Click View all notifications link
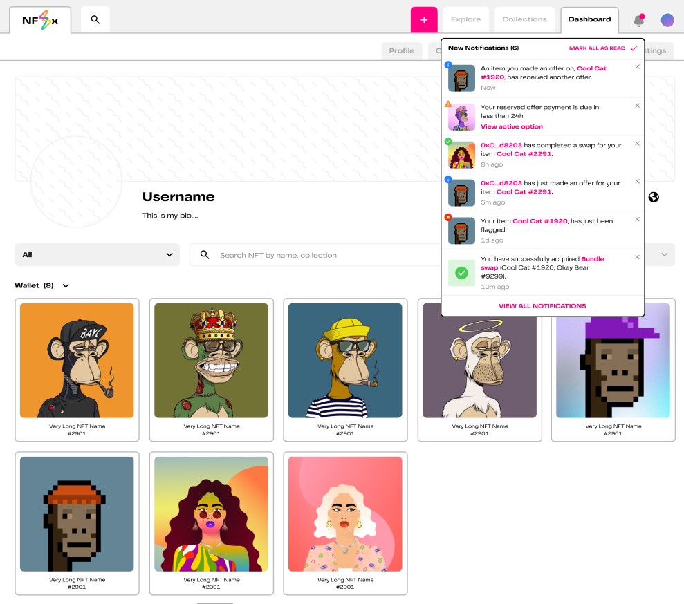The image size is (684, 604). (542, 306)
